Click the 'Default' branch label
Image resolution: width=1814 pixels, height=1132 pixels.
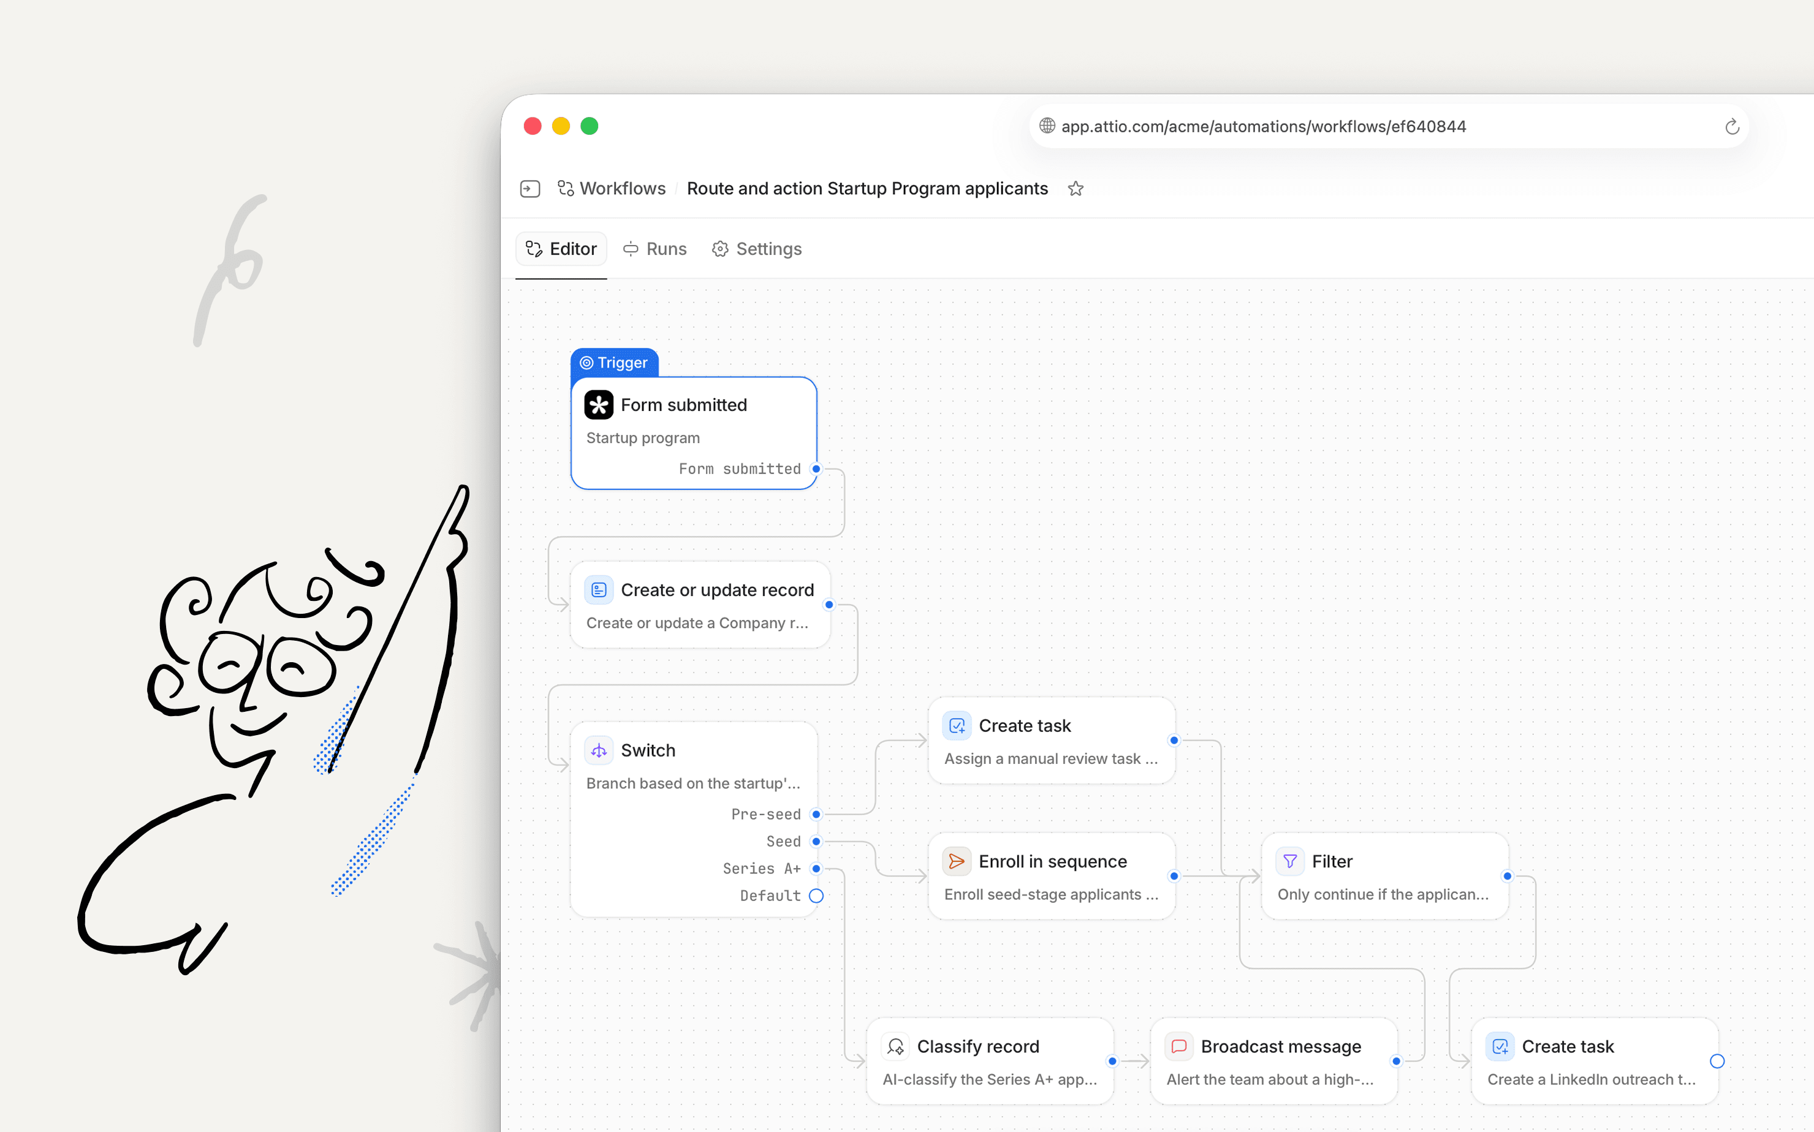pos(771,896)
